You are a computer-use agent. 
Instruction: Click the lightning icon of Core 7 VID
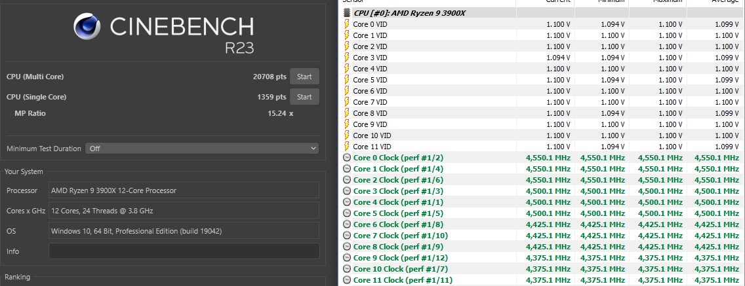[x=346, y=102]
